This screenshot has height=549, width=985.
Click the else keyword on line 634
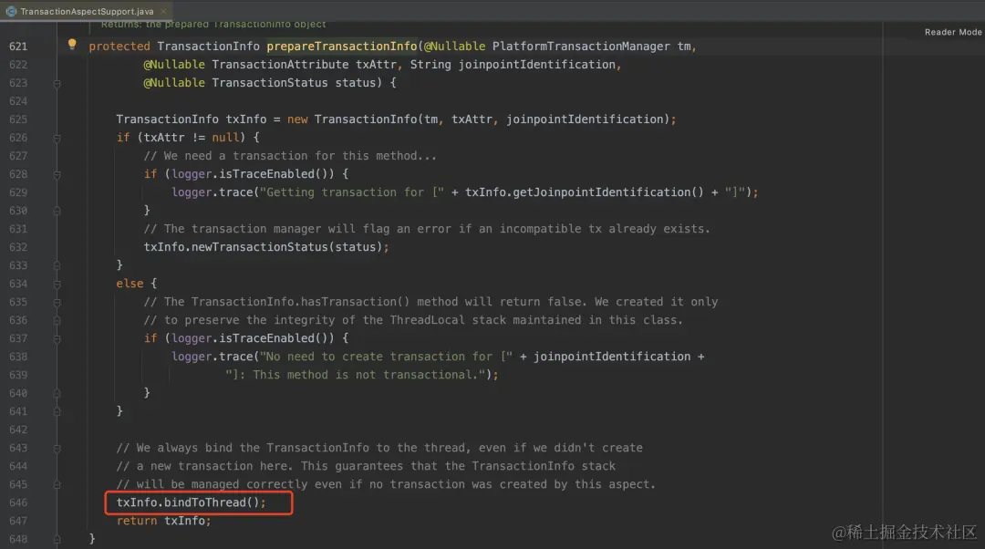(130, 284)
